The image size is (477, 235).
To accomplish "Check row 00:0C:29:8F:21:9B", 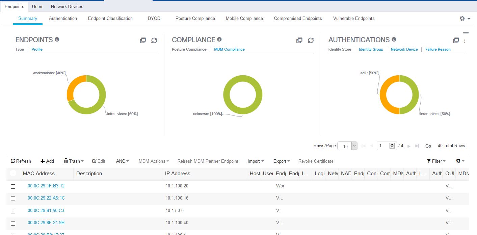I will tap(13, 223).
